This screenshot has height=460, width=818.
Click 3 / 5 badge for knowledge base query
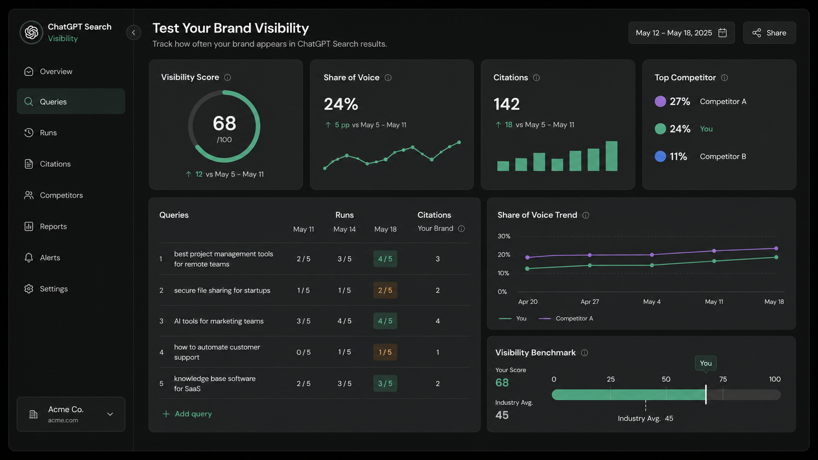pyautogui.click(x=385, y=383)
